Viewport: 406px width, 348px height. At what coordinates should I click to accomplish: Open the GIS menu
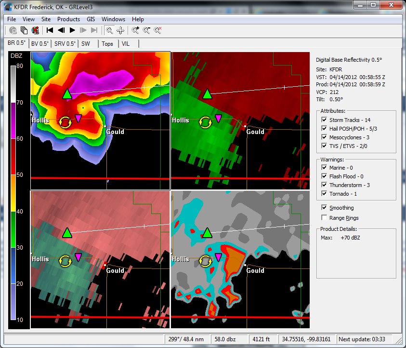click(x=91, y=19)
